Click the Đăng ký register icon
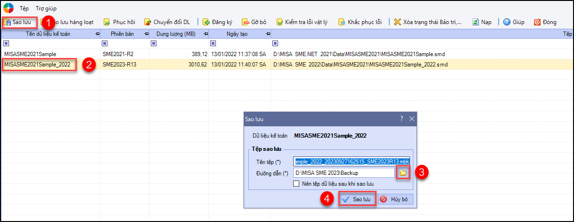The width and height of the screenshot is (574, 222). click(206, 22)
